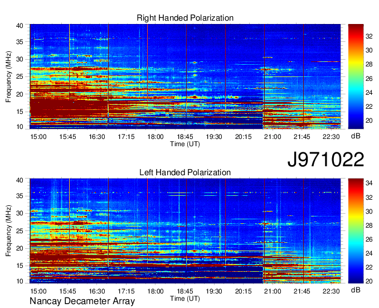Click inside the Right Handed Polarization spectrogram
379x308 pixels.
(185, 76)
